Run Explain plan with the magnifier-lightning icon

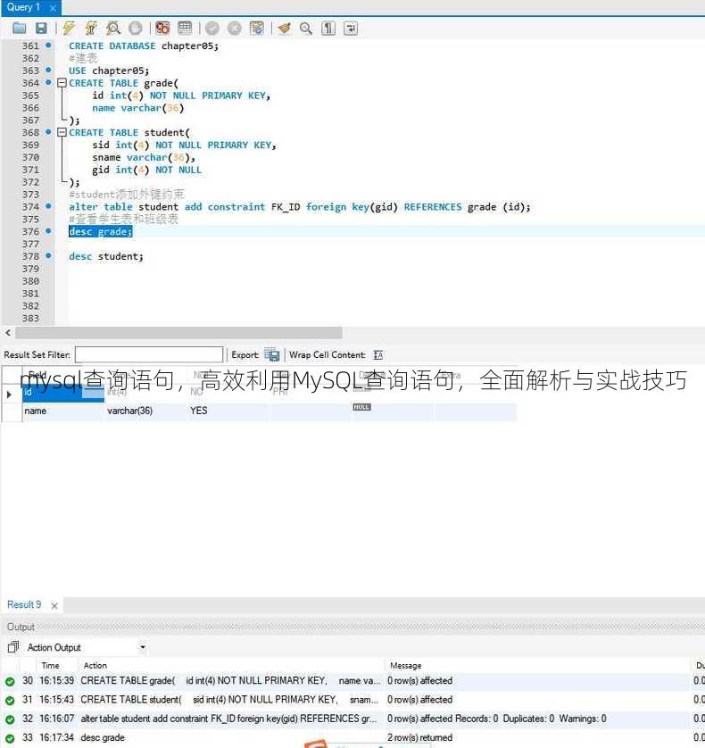tap(113, 29)
